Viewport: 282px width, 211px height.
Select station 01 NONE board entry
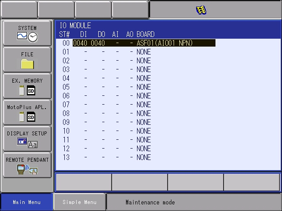(x=144, y=52)
